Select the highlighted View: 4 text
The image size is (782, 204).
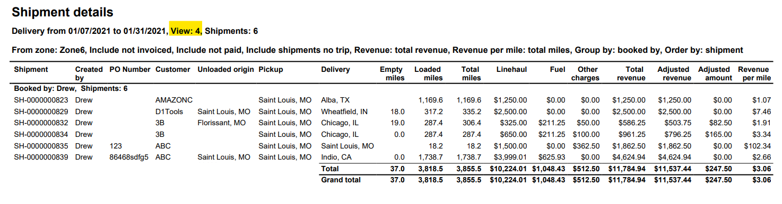click(186, 31)
